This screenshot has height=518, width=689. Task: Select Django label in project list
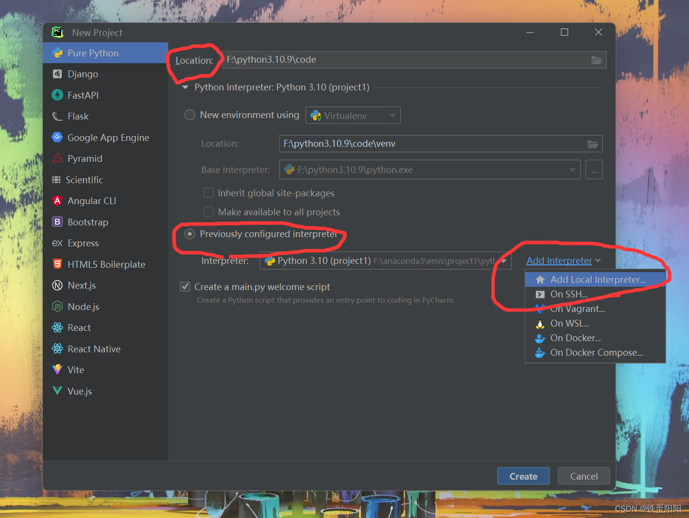(83, 74)
